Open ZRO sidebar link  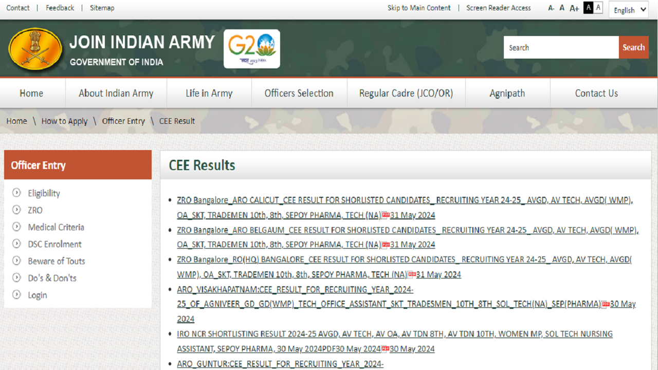click(35, 210)
